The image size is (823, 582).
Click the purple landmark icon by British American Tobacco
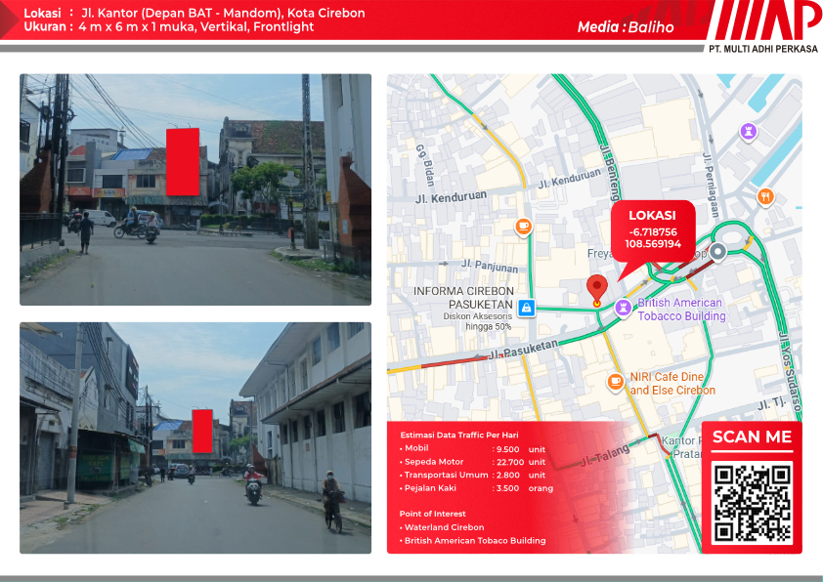(623, 308)
